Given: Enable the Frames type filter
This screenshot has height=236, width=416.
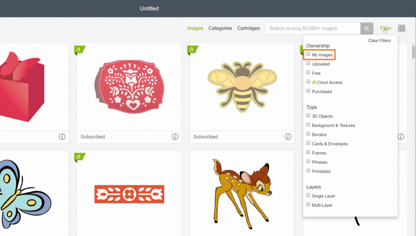Looking at the screenshot, I should pos(308,152).
